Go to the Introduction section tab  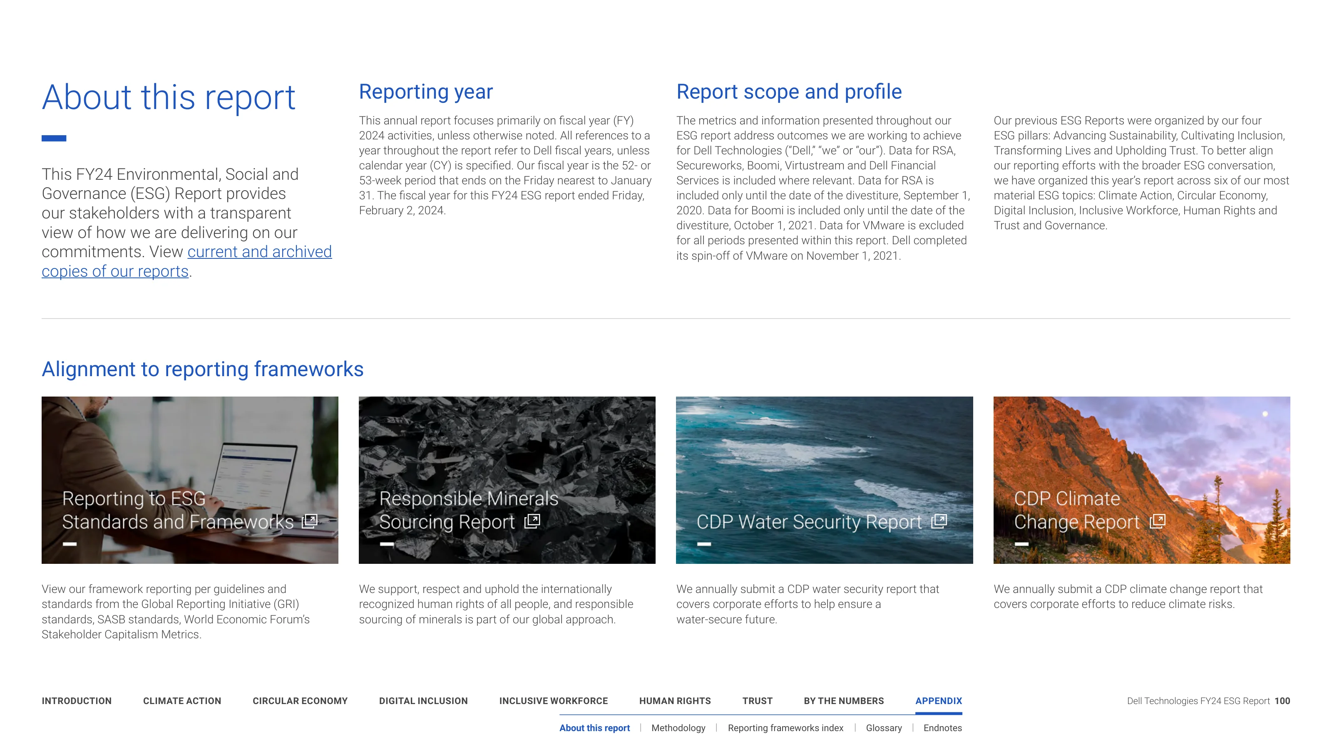[x=77, y=701]
